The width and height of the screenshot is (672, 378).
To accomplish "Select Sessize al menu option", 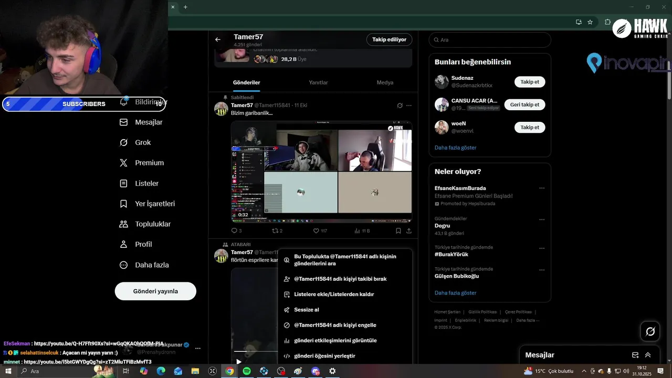I will click(x=345, y=310).
